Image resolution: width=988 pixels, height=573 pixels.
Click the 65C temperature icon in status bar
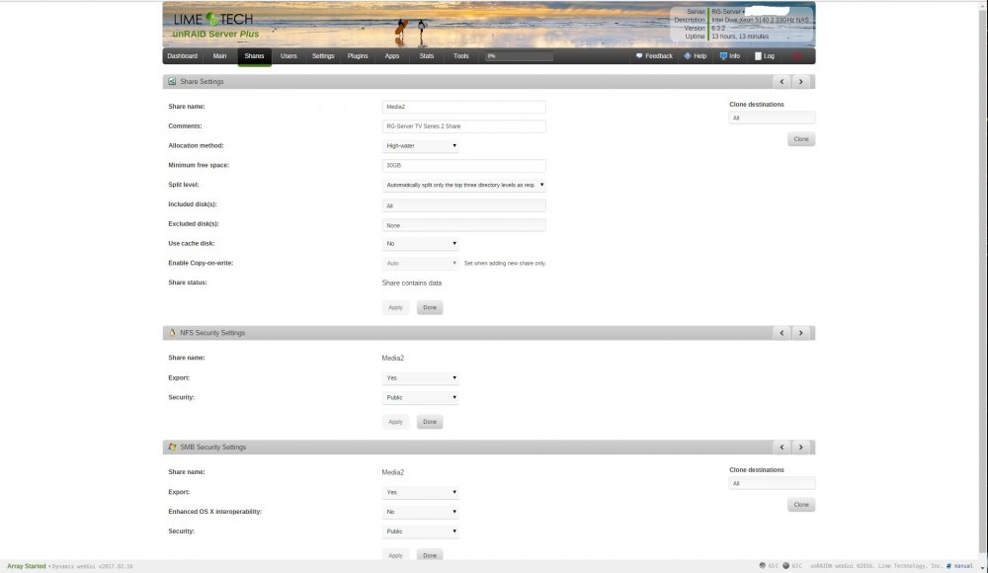tap(763, 565)
